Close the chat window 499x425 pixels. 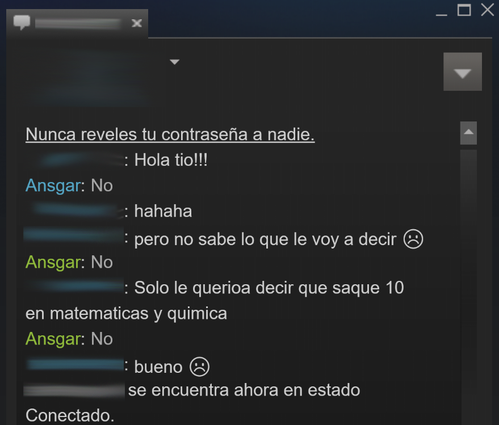488,10
